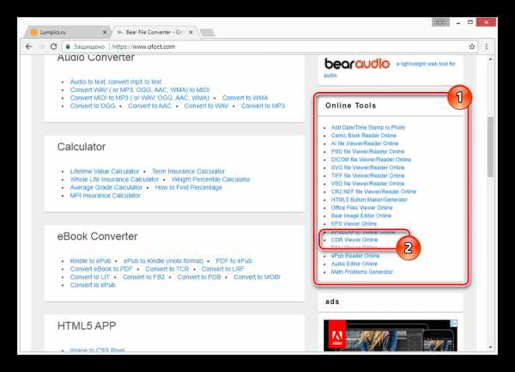This screenshot has width=515, height=372.
Task: Open HTML5 Button Maker/Generator
Action: pyautogui.click(x=369, y=200)
